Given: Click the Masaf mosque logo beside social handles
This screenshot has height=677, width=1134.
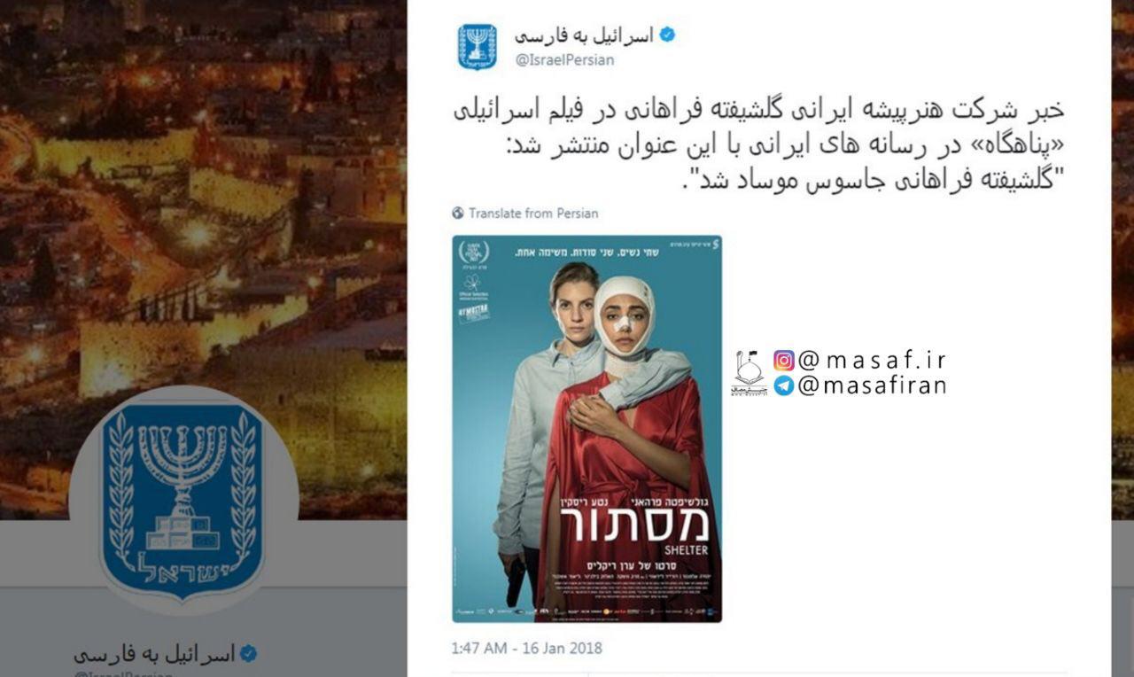Looking at the screenshot, I should coord(749,373).
